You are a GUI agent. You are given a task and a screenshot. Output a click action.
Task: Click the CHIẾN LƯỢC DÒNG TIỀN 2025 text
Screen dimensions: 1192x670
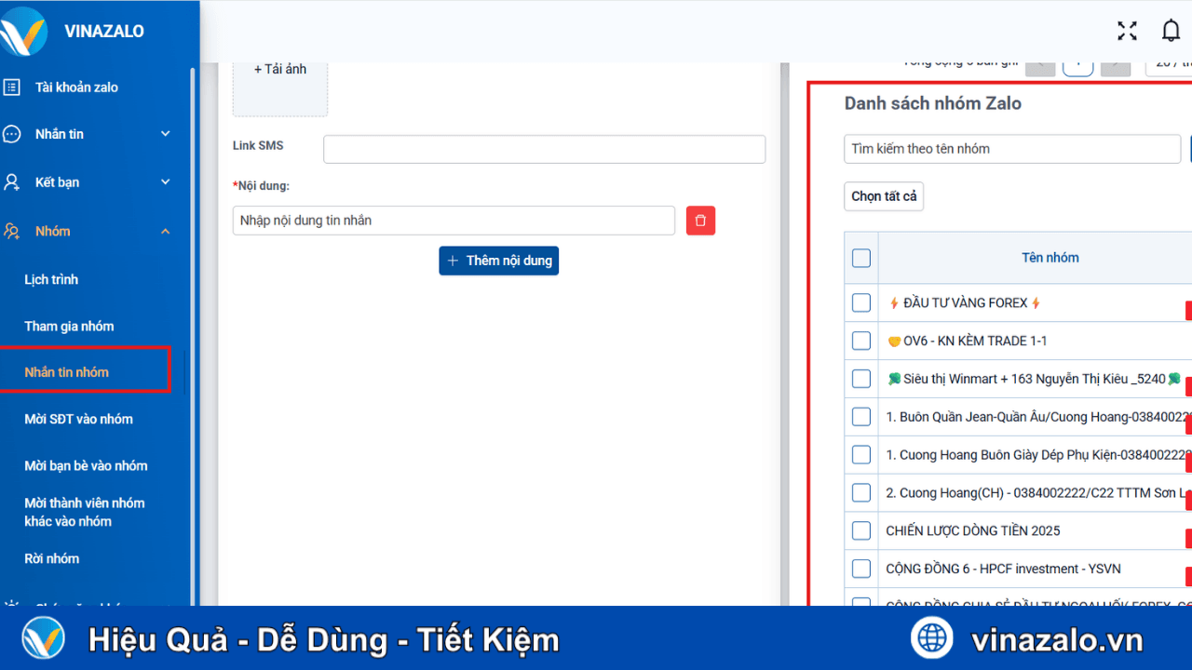(973, 530)
